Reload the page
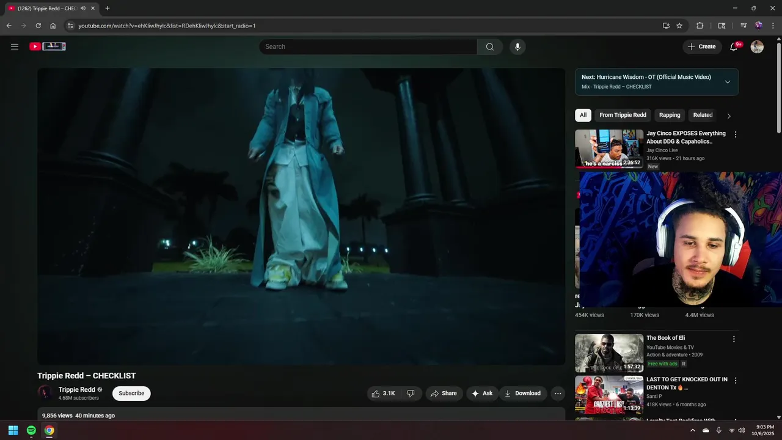 pos(38,26)
